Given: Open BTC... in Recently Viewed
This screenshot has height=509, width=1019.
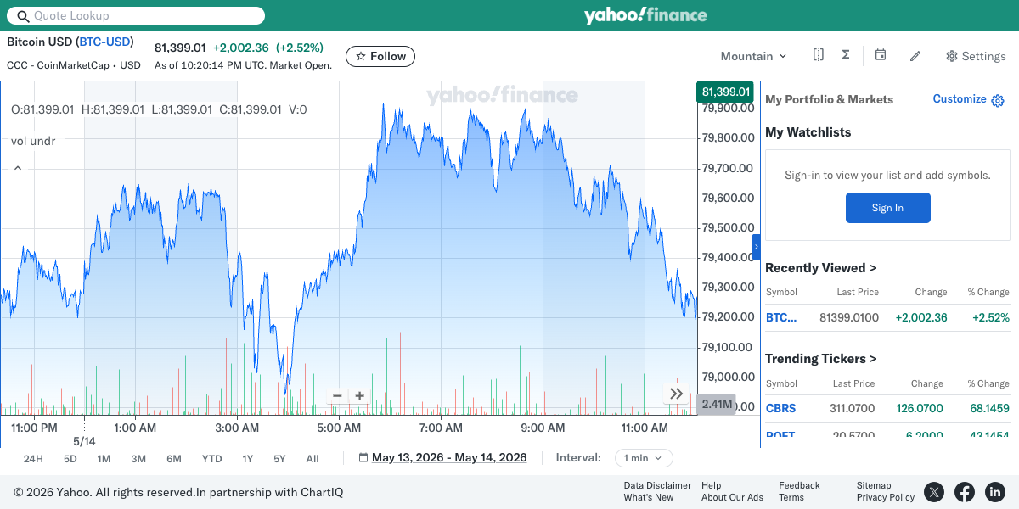Looking at the screenshot, I should click(x=781, y=317).
